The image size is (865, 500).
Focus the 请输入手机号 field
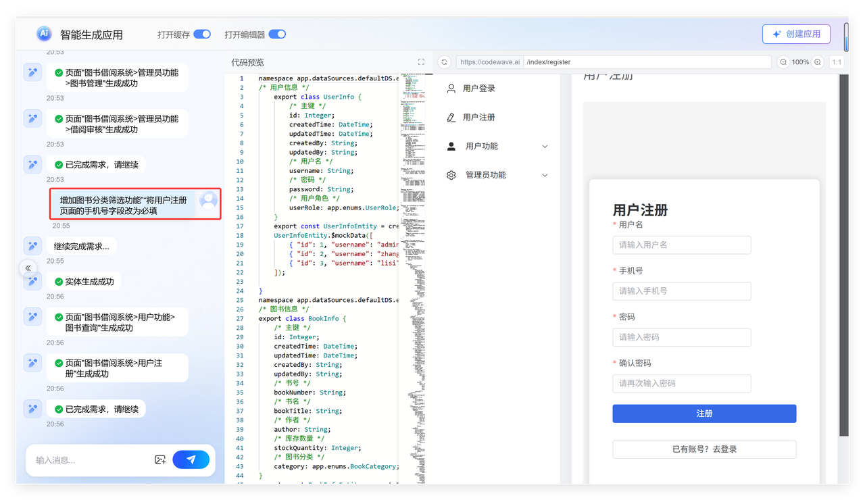(x=682, y=291)
